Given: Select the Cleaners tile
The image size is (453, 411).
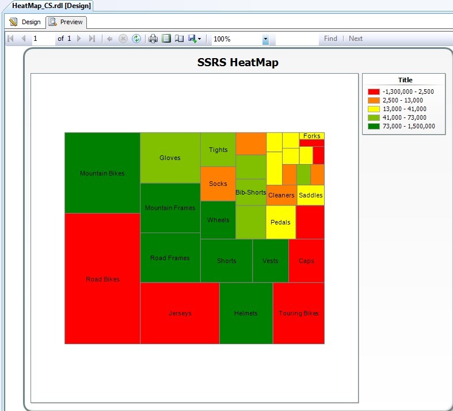Looking at the screenshot, I should click(281, 195).
